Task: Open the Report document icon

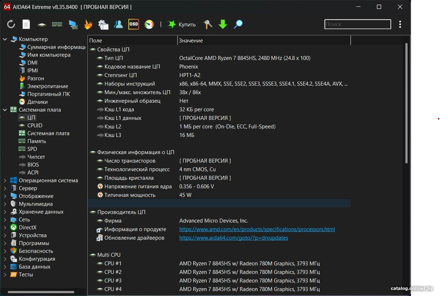Action: [x=26, y=24]
